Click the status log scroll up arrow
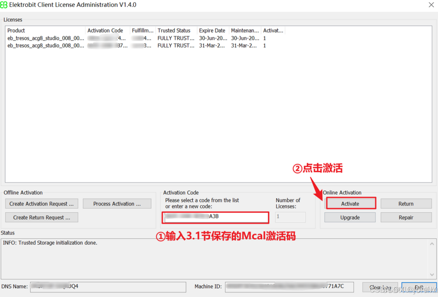 tap(432, 244)
